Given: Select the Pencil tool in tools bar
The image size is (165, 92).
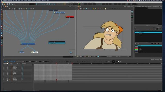Looking at the screenshot, I should point(2,14).
